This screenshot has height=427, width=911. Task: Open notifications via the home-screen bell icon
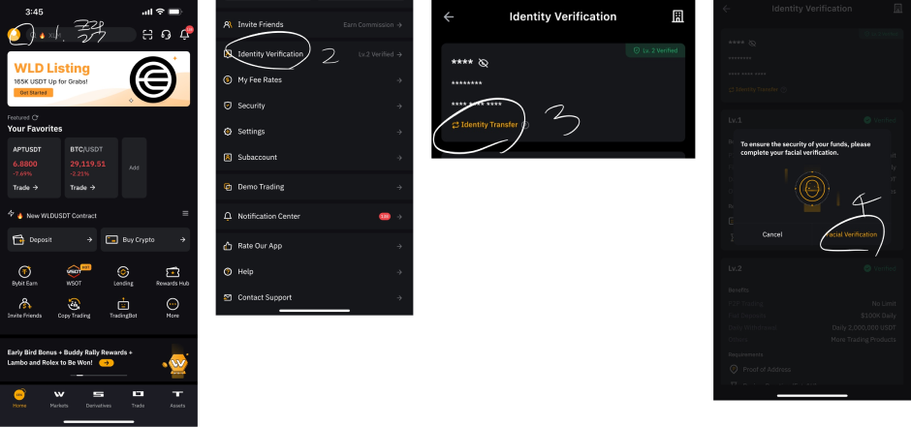(x=185, y=34)
